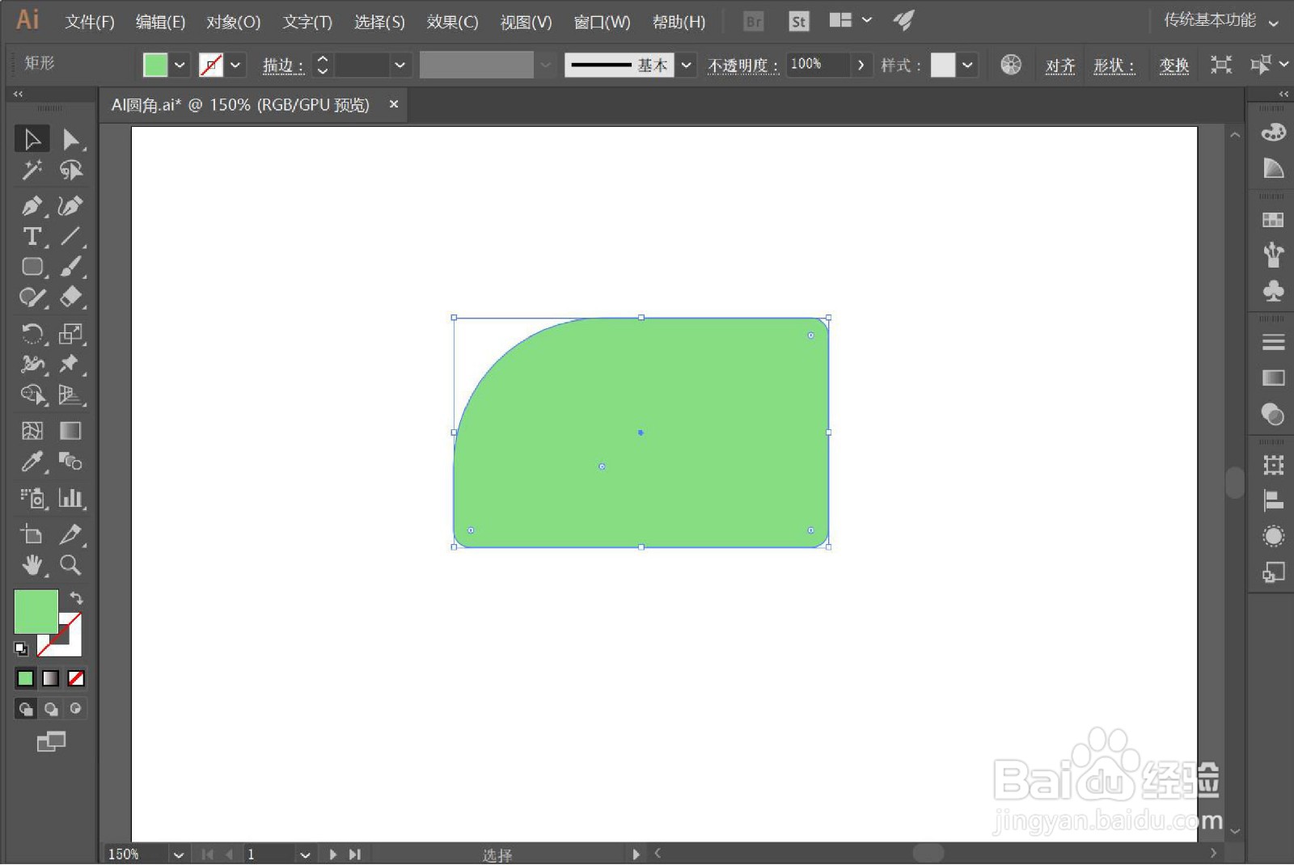Choose the Symbol Sprayer tool

pyautogui.click(x=32, y=497)
